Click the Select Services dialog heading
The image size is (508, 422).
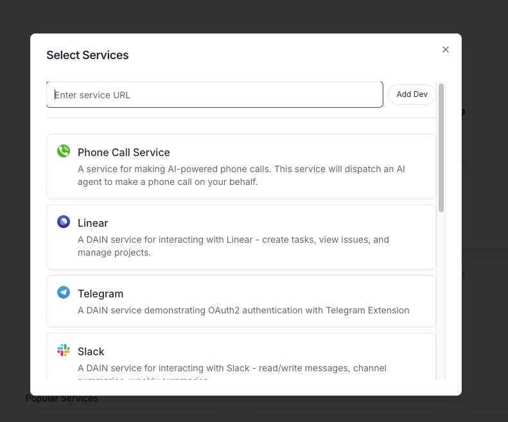click(87, 55)
